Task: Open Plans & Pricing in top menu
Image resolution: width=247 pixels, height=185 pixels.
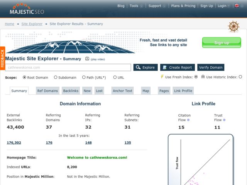Action: tap(183, 6)
